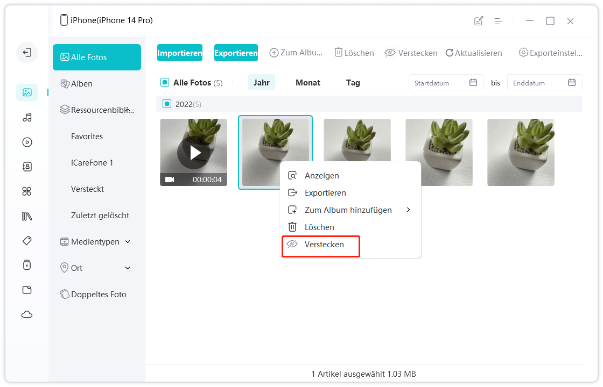Click the cloud icon in the sidebar
This screenshot has height=387, width=603.
click(27, 314)
